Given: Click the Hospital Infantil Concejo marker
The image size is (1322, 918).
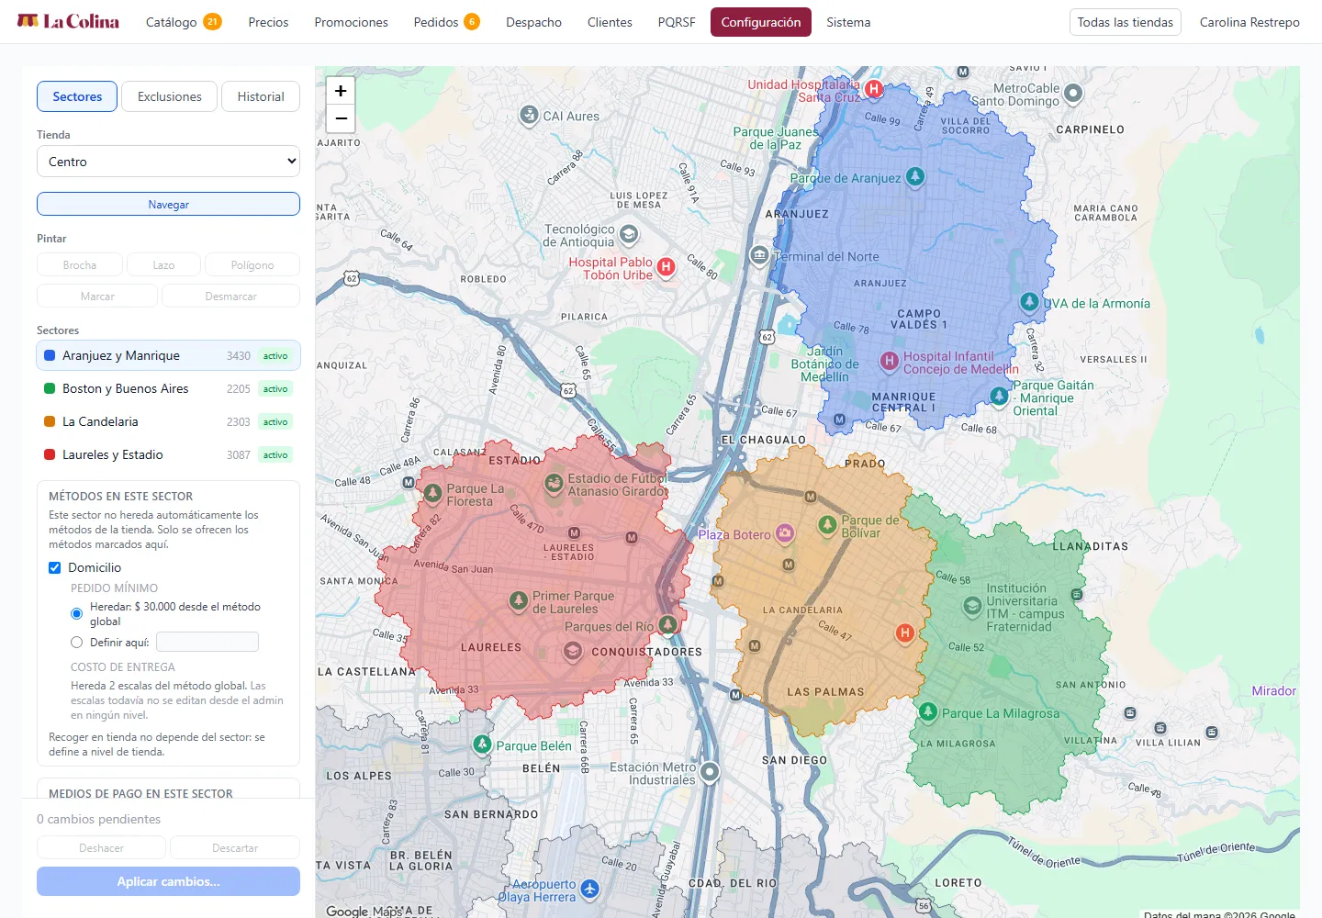Looking at the screenshot, I should click(x=889, y=362).
